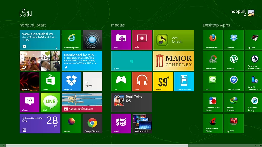This screenshot has height=147, width=262.
Task: Open the purple Maps tile
Action: point(121,123)
